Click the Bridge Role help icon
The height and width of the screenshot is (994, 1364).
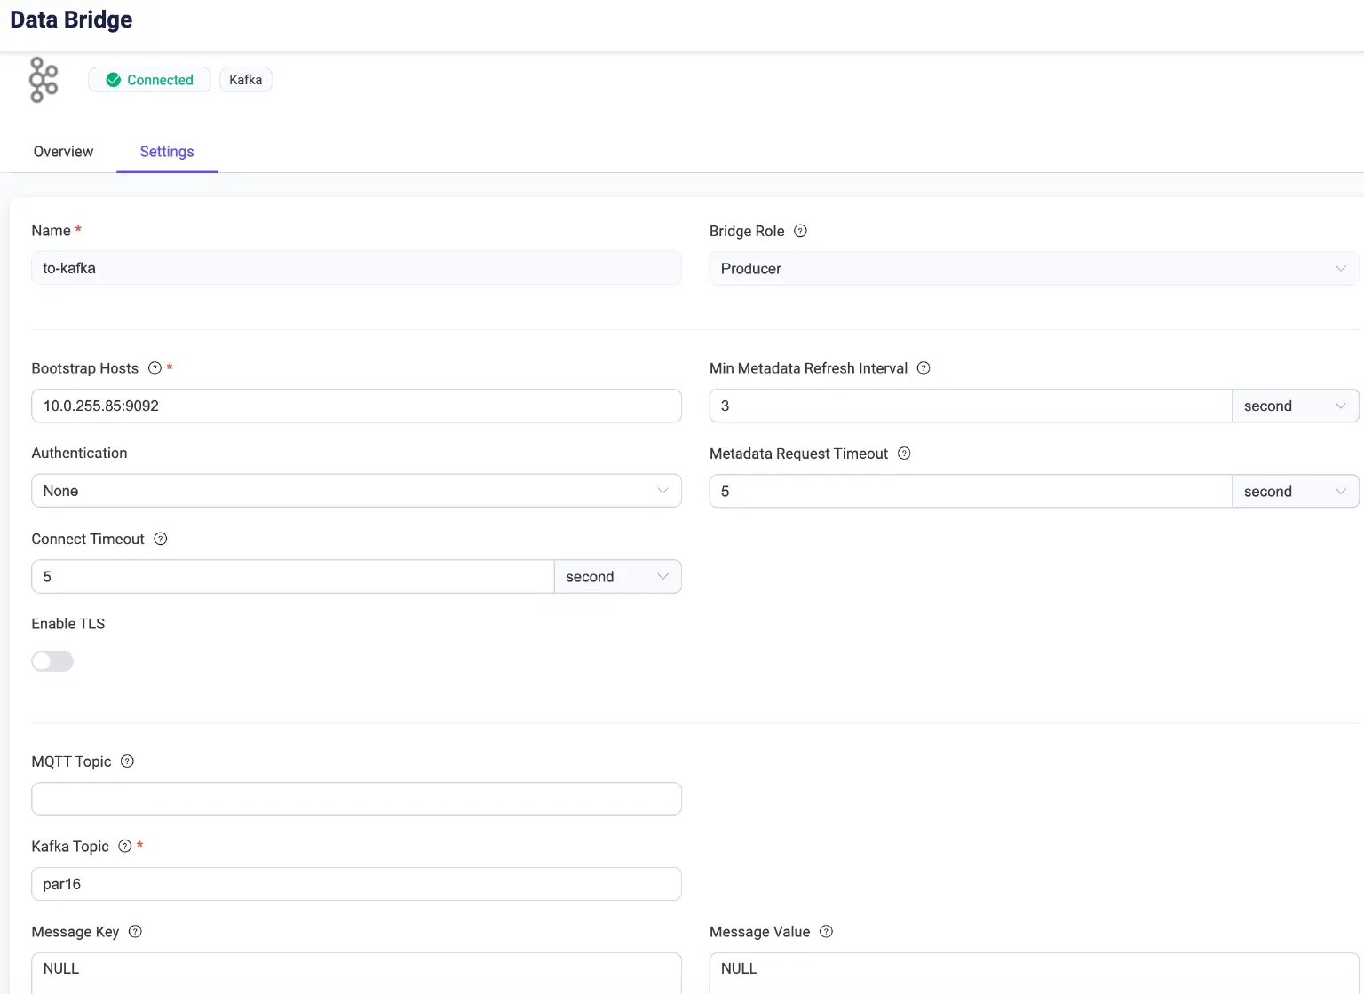800,231
